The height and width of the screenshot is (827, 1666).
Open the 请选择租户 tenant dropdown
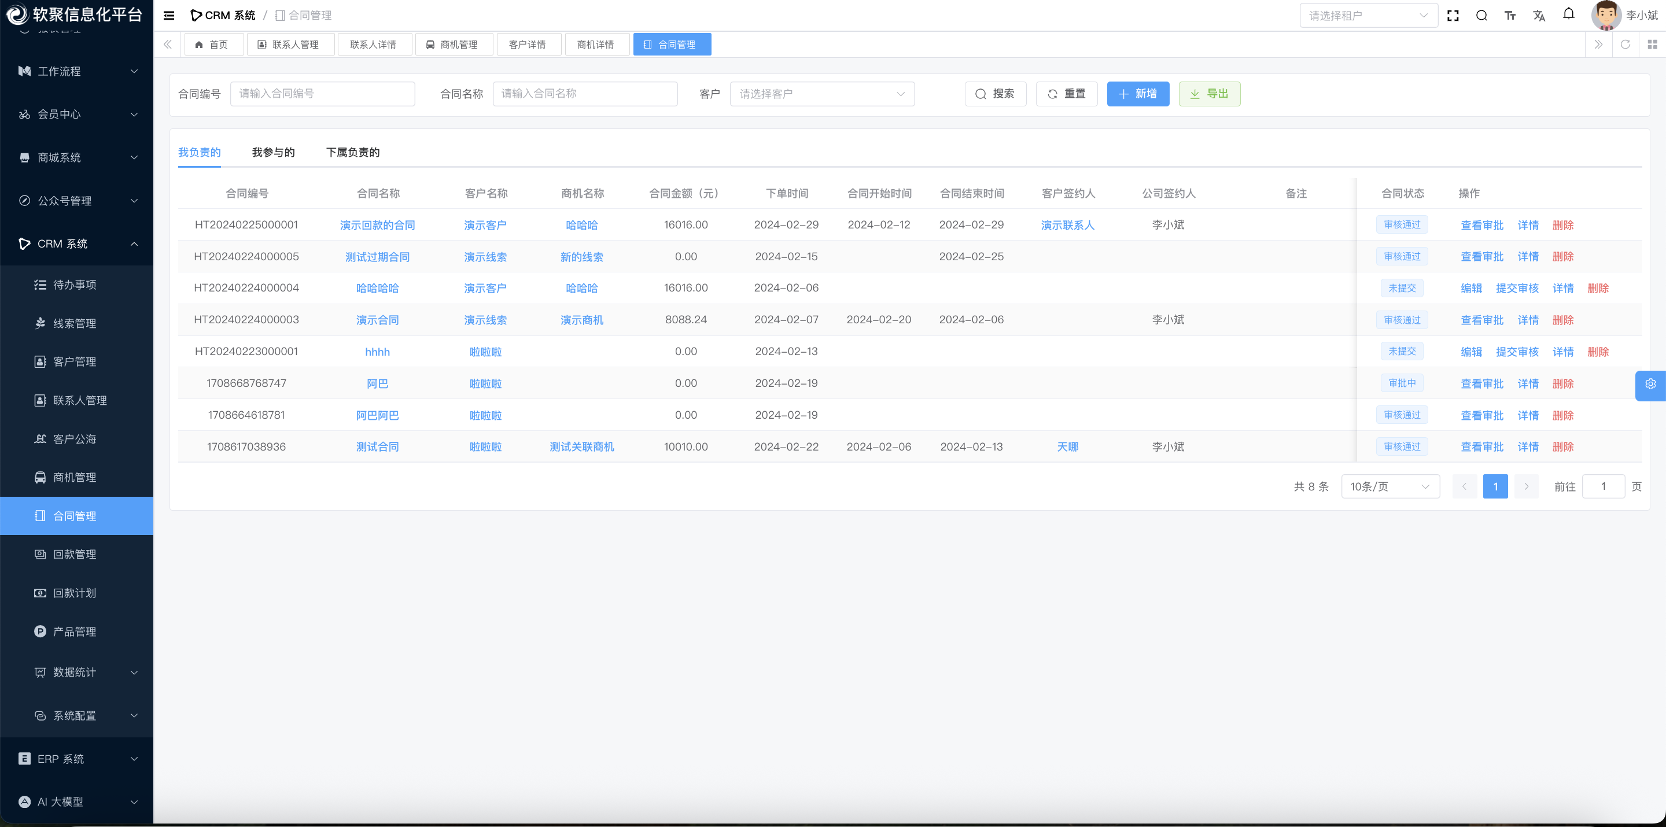(x=1368, y=16)
